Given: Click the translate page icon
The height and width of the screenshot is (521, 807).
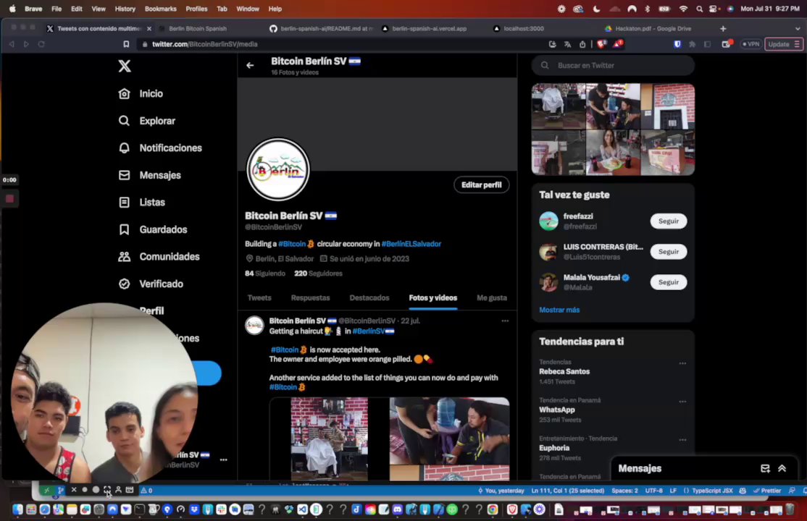Looking at the screenshot, I should click(567, 44).
